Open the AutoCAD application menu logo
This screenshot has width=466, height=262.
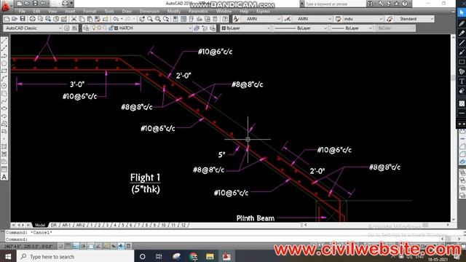pos(6,6)
